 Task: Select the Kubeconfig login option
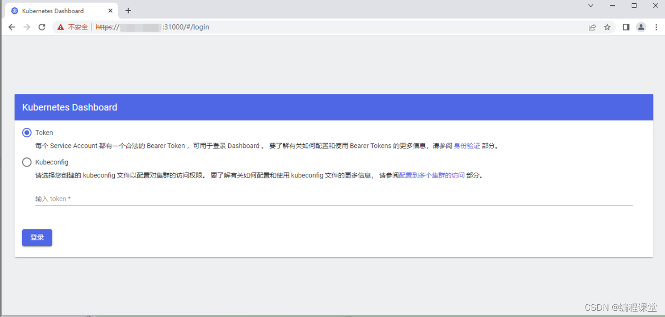(26, 162)
